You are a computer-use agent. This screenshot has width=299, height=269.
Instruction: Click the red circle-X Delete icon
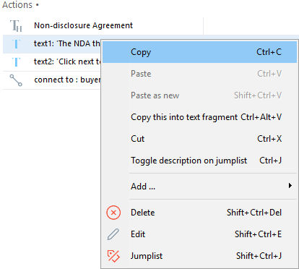(113, 213)
